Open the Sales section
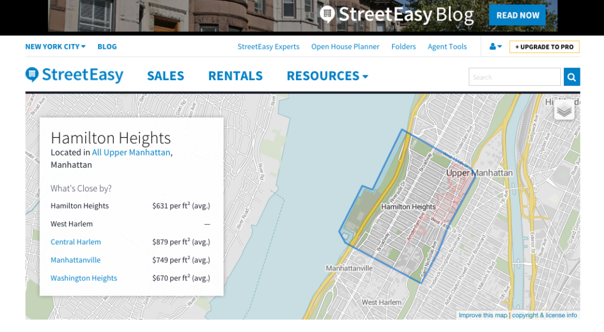The width and height of the screenshot is (604, 332). click(166, 76)
